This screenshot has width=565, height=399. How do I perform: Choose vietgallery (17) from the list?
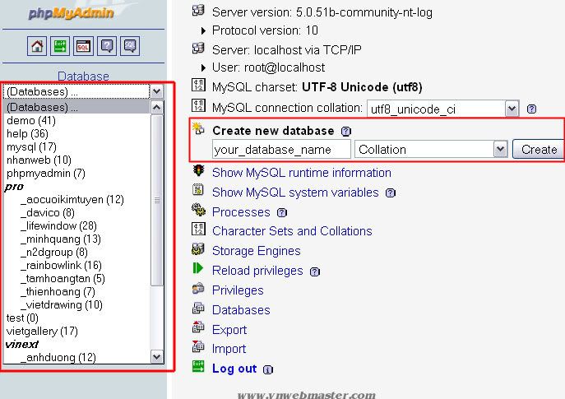42,331
